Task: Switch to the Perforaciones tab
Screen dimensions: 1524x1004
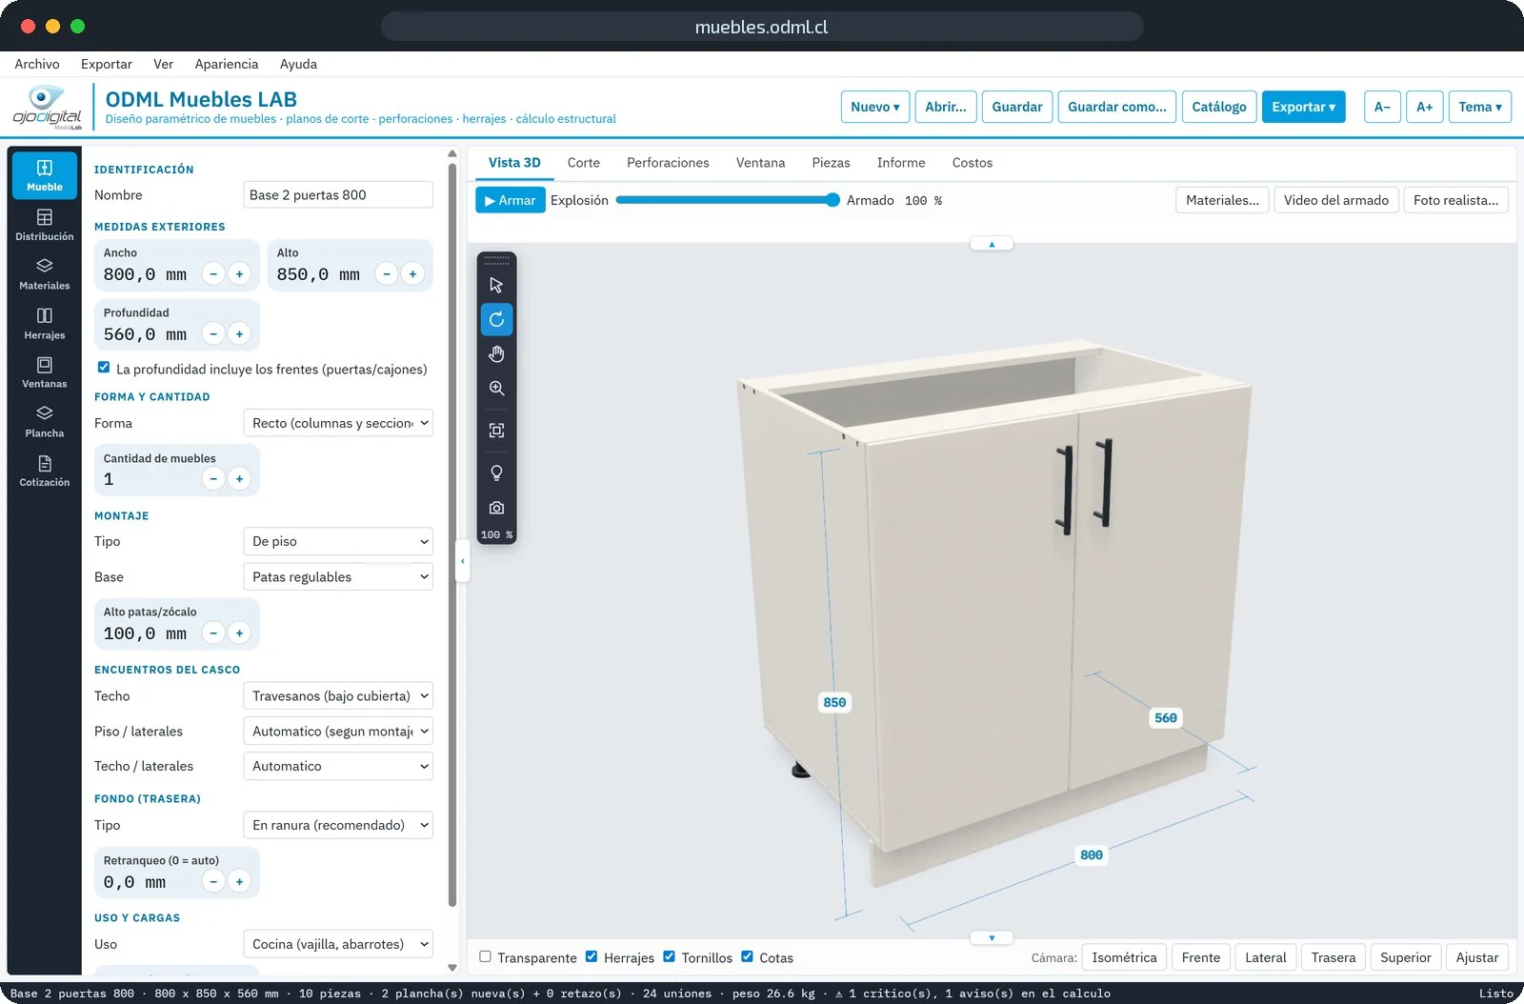Action: (668, 163)
